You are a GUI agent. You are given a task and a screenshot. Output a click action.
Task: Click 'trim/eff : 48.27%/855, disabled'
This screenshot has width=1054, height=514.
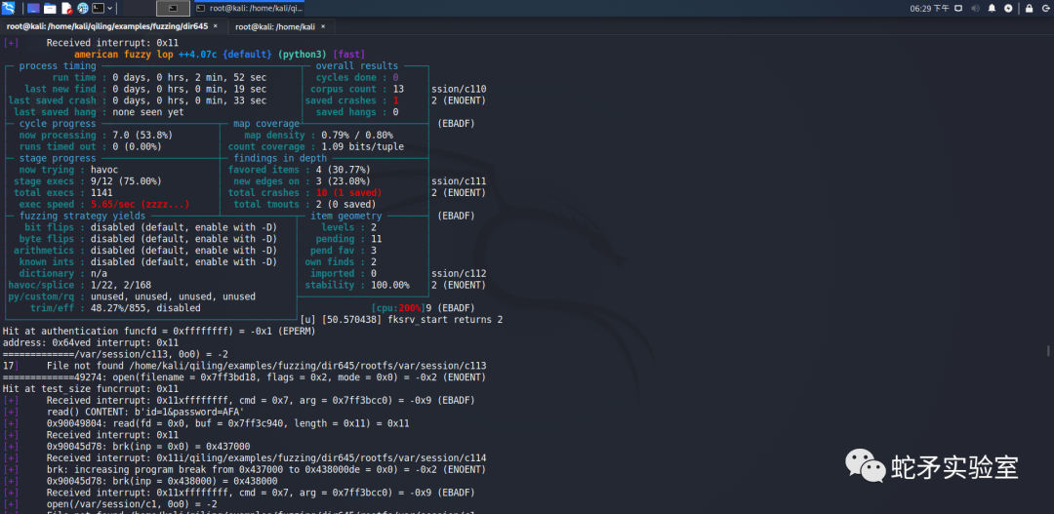(115, 308)
